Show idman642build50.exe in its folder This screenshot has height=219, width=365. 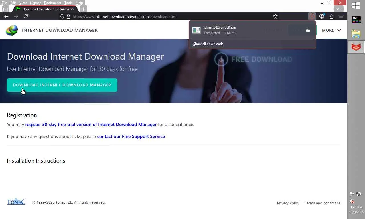[x=308, y=30]
